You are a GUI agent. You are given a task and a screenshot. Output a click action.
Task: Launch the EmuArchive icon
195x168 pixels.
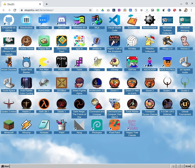point(26,20)
